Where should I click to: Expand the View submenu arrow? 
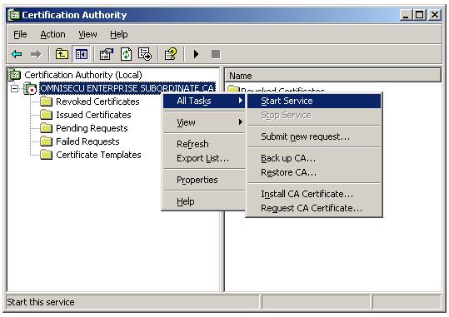tap(241, 122)
